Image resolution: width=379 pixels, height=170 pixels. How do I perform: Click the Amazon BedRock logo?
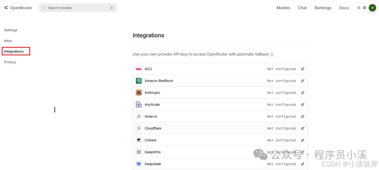pyautogui.click(x=139, y=81)
